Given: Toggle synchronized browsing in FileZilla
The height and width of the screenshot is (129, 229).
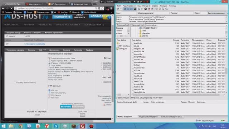Looking at the screenshot, I should (163, 9).
